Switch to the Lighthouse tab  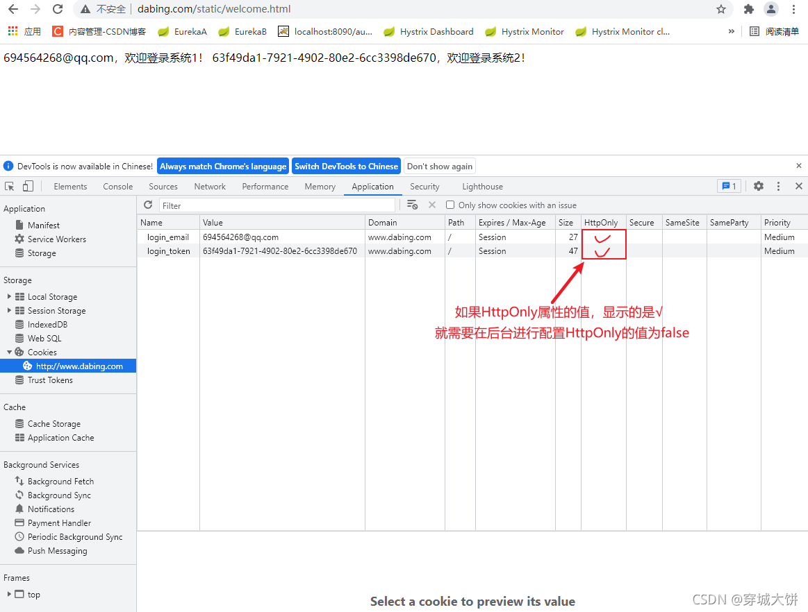[482, 187]
